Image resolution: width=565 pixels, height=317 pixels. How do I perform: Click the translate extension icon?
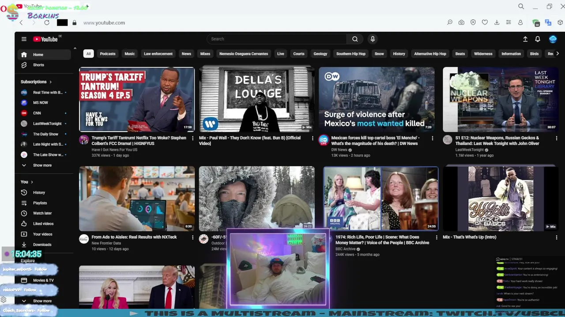[548, 22]
